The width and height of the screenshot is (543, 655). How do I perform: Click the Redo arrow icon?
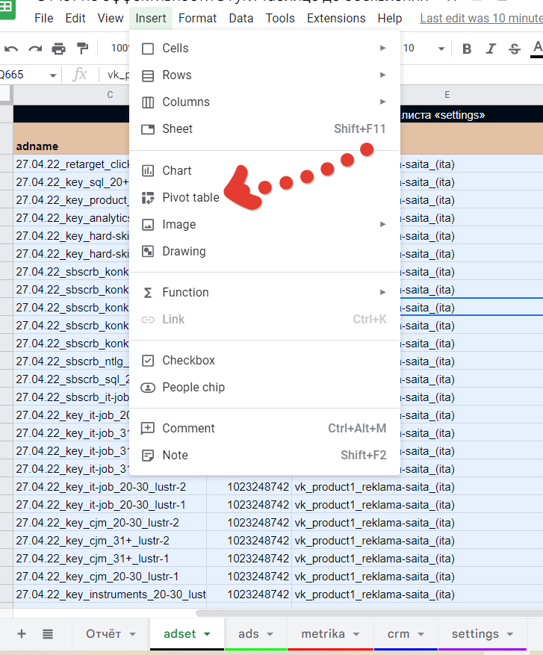35,49
